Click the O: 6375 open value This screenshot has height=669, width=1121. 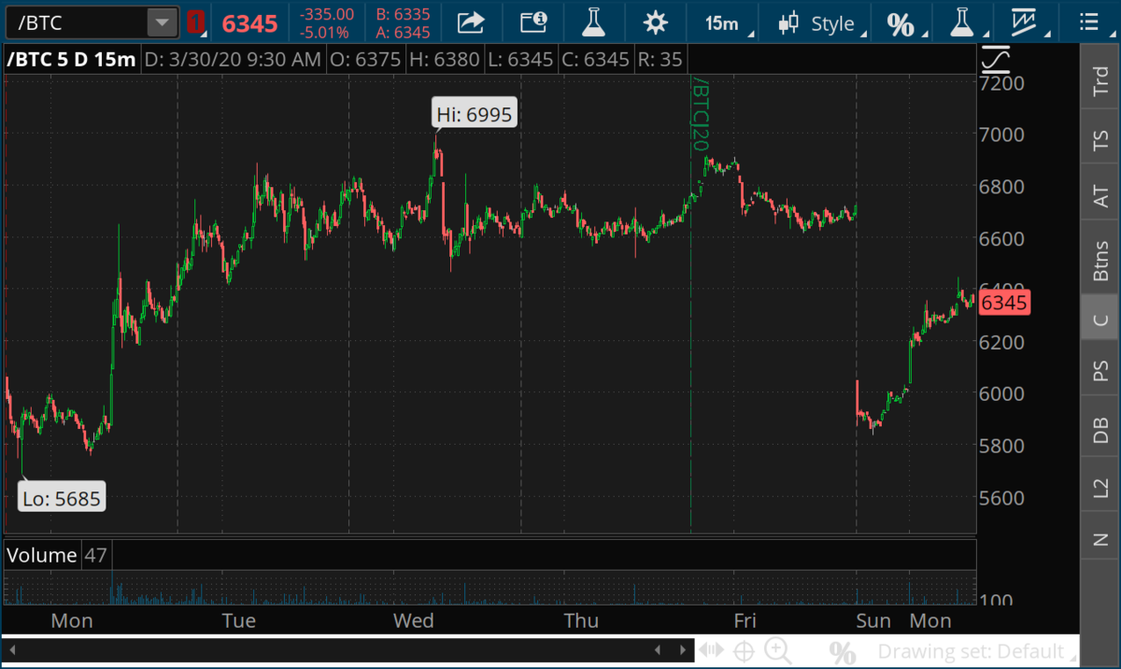[x=364, y=60]
